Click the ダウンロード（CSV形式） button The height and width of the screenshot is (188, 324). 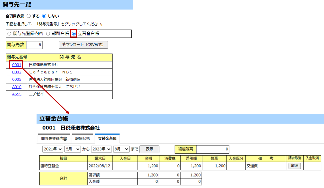coord(83,45)
